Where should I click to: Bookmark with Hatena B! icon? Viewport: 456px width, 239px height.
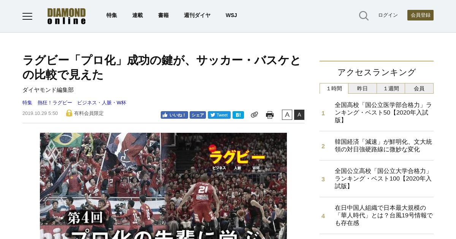238,115
